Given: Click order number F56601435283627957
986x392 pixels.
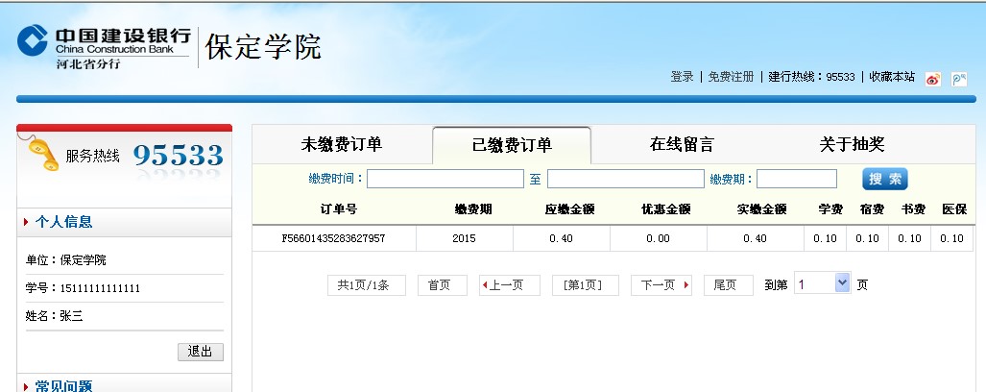Looking at the screenshot, I should click(x=333, y=238).
